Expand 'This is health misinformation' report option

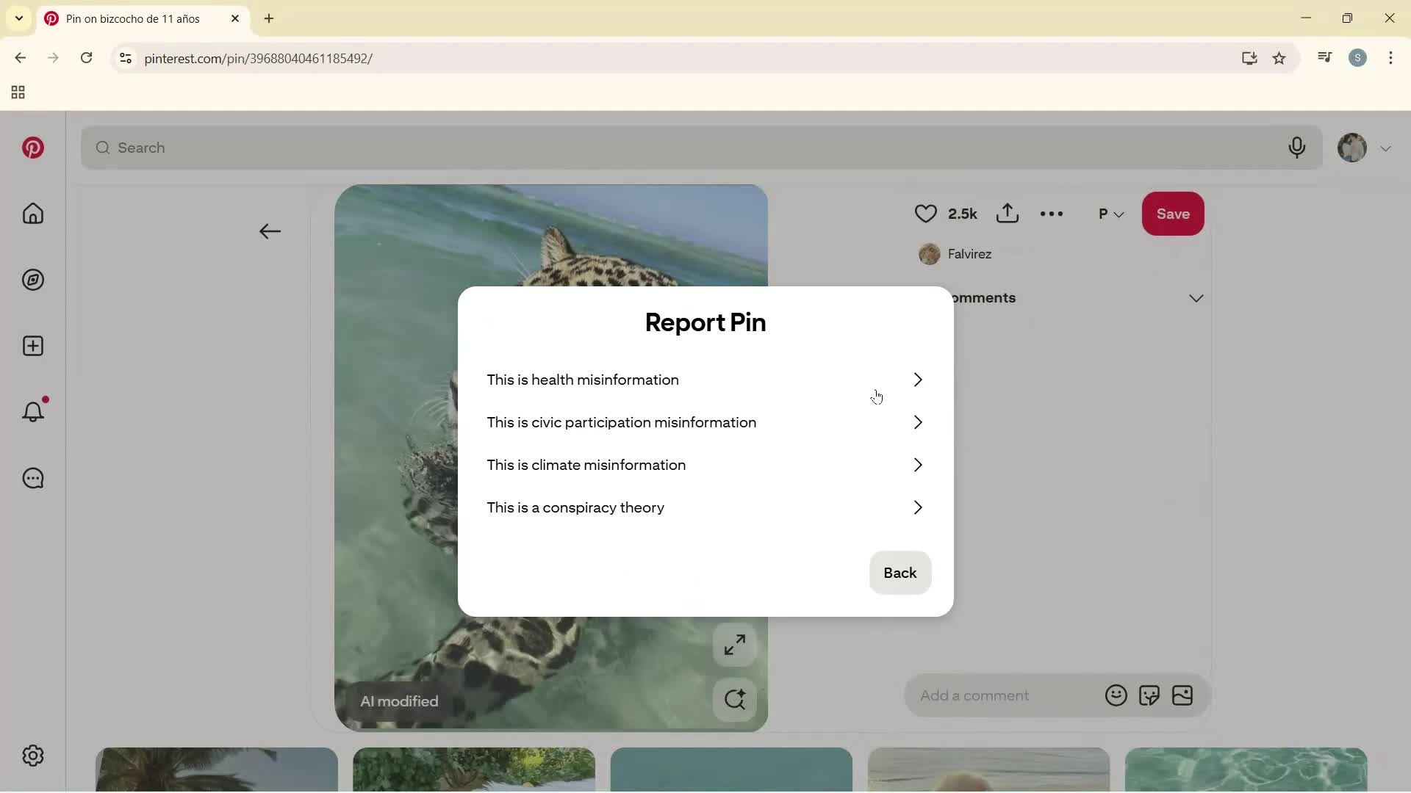(917, 380)
